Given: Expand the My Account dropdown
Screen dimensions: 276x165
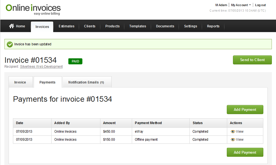Looking at the screenshot, I should coord(241,5).
